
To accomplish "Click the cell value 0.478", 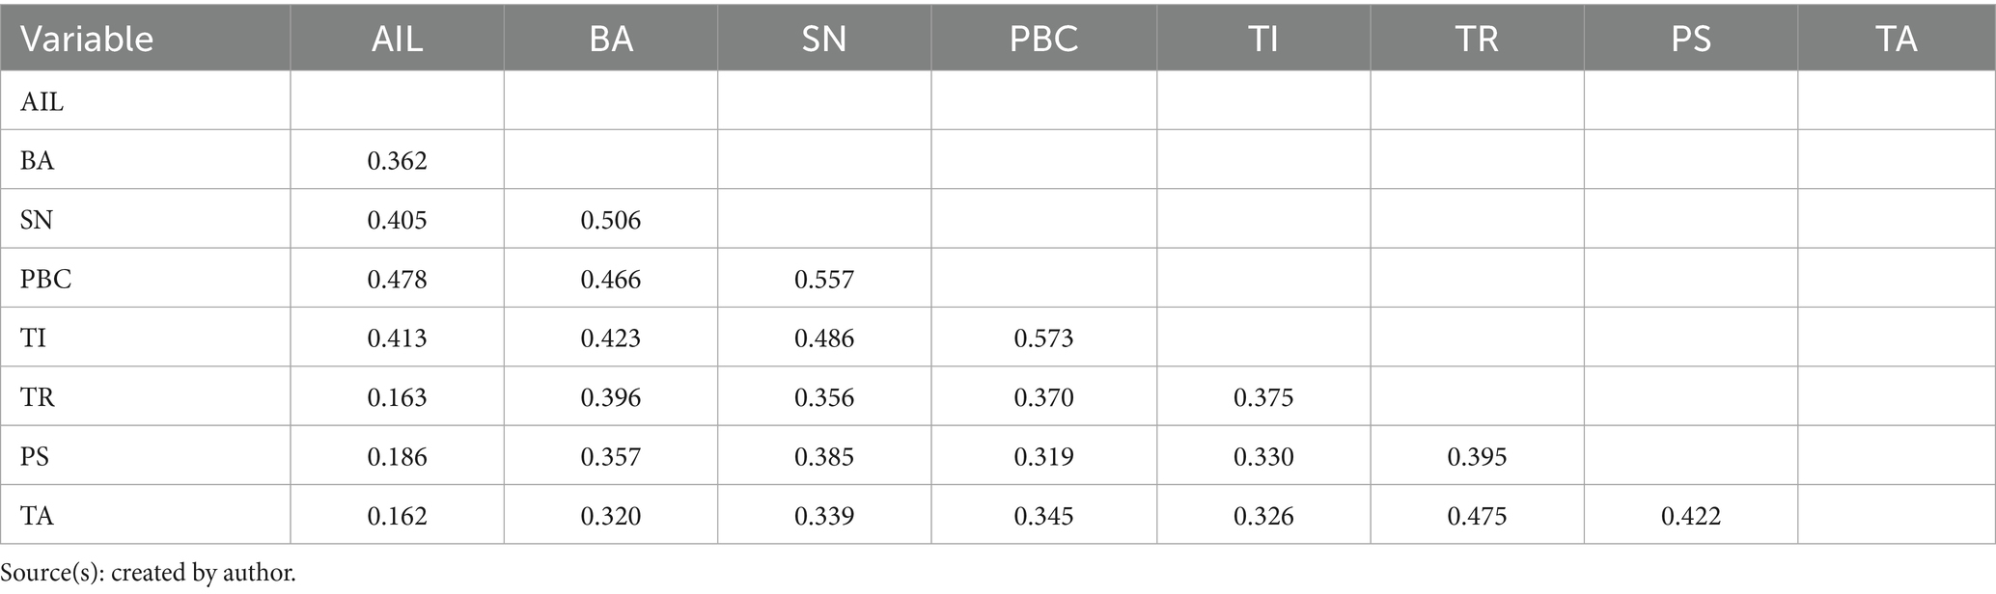I will click(397, 280).
